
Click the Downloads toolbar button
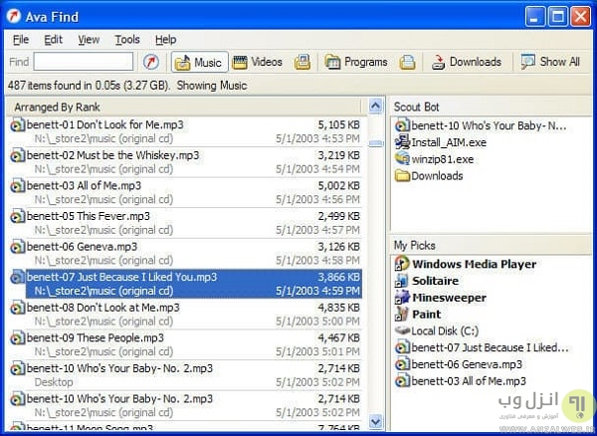(x=467, y=62)
